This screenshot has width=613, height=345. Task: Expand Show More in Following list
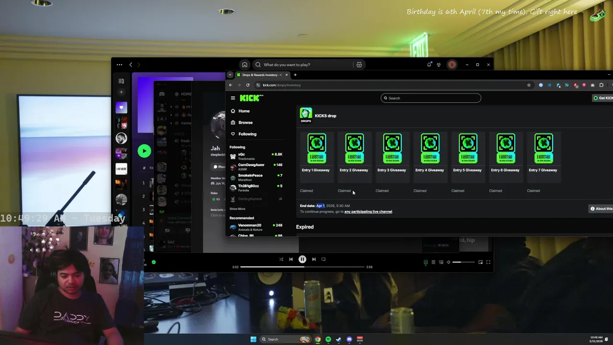tap(238, 209)
